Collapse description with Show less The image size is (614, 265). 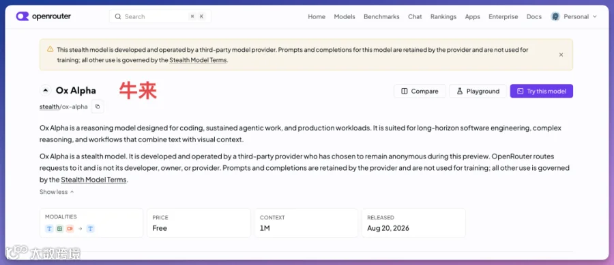(x=57, y=192)
